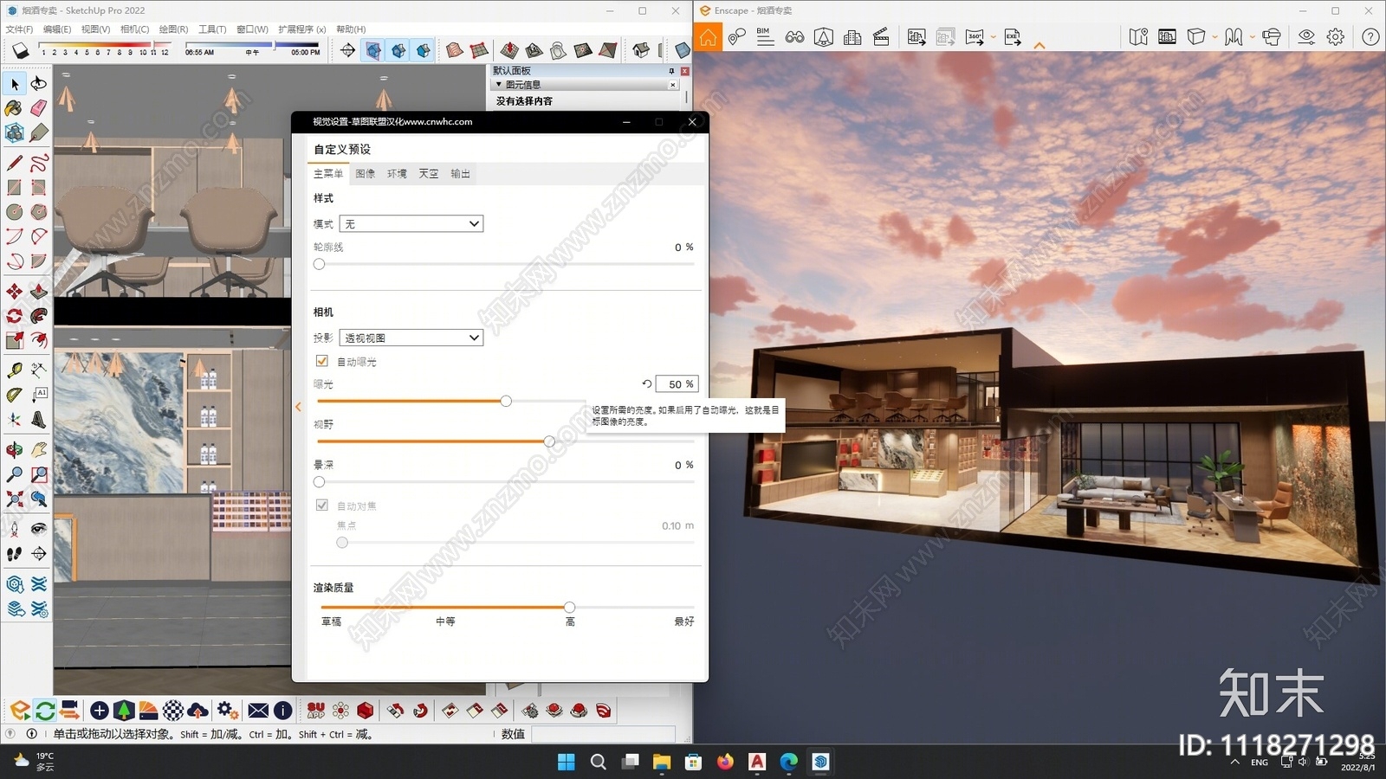Click the field of view slider handle
1386x779 pixels.
(x=549, y=441)
